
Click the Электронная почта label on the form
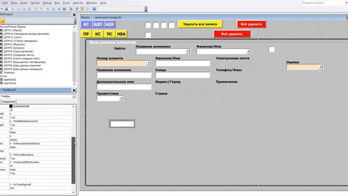pos(233,58)
